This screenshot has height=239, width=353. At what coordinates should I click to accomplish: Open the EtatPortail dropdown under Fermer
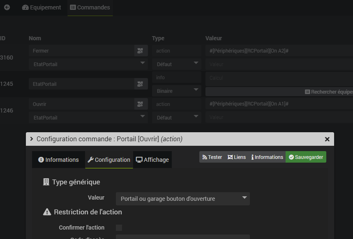point(88,64)
